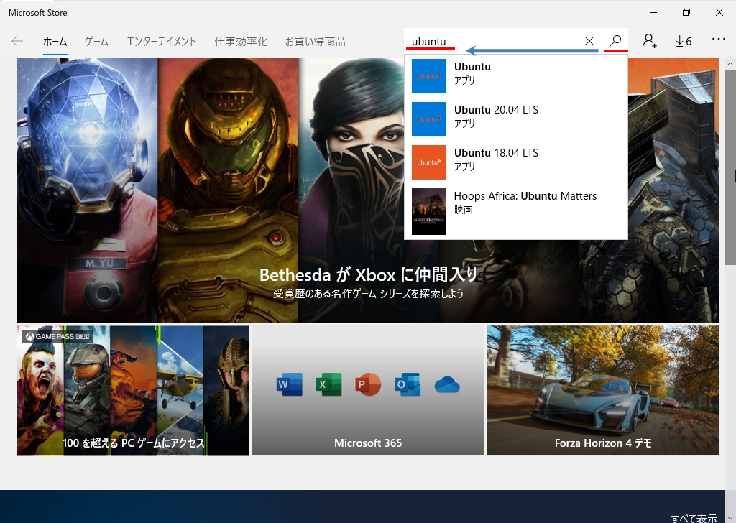Click the Hoops Africa movie poster
Viewport: 736px width, 523px height.
pyautogui.click(x=429, y=211)
